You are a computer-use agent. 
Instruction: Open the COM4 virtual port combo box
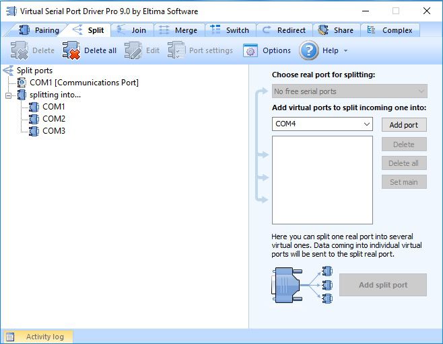click(322, 124)
